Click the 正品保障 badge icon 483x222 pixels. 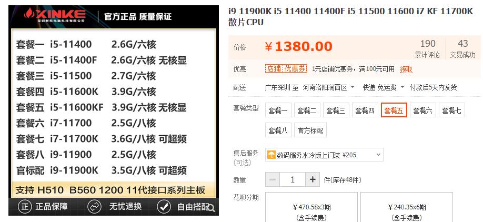tap(25, 207)
